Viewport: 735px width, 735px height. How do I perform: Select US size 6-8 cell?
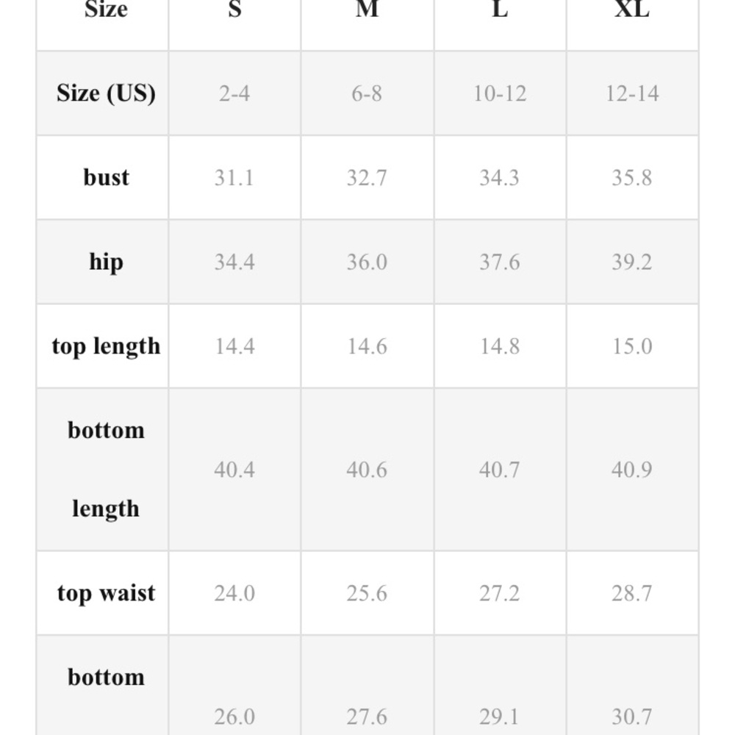pos(367,93)
